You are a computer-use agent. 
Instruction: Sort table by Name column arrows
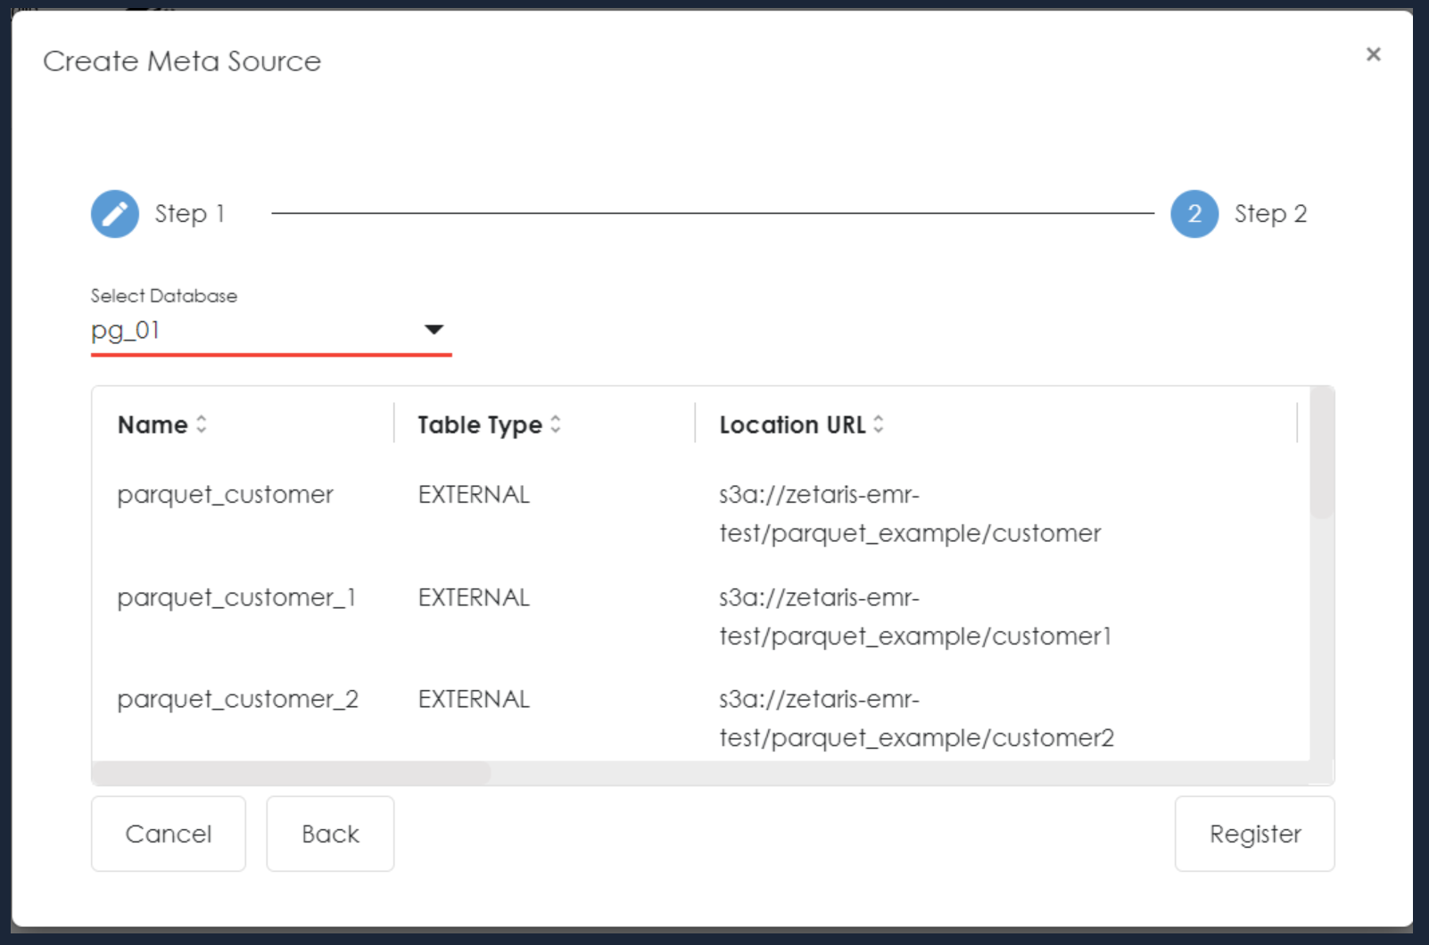(x=202, y=424)
